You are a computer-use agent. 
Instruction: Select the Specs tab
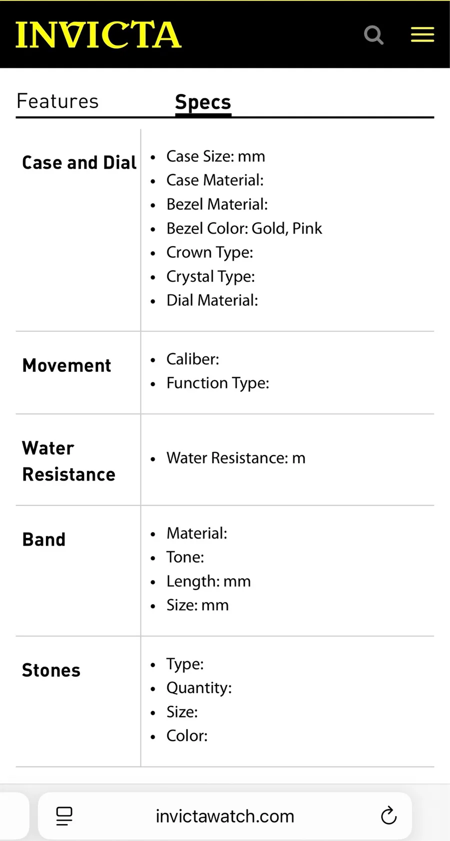click(x=203, y=102)
